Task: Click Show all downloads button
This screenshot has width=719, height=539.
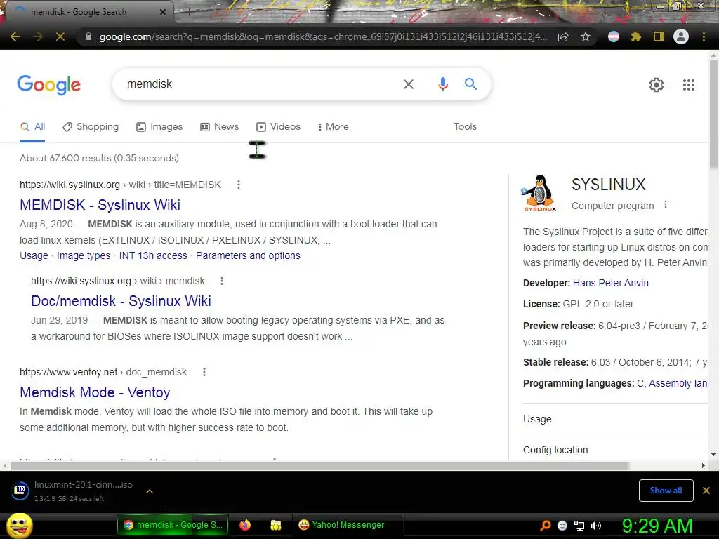Action: click(666, 491)
